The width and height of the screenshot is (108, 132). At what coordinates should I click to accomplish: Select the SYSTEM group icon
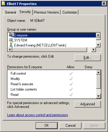tap(11, 40)
